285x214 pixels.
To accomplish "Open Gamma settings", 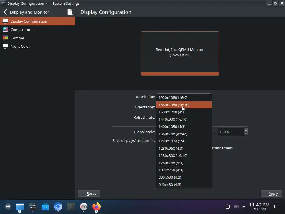I will (x=38, y=38).
